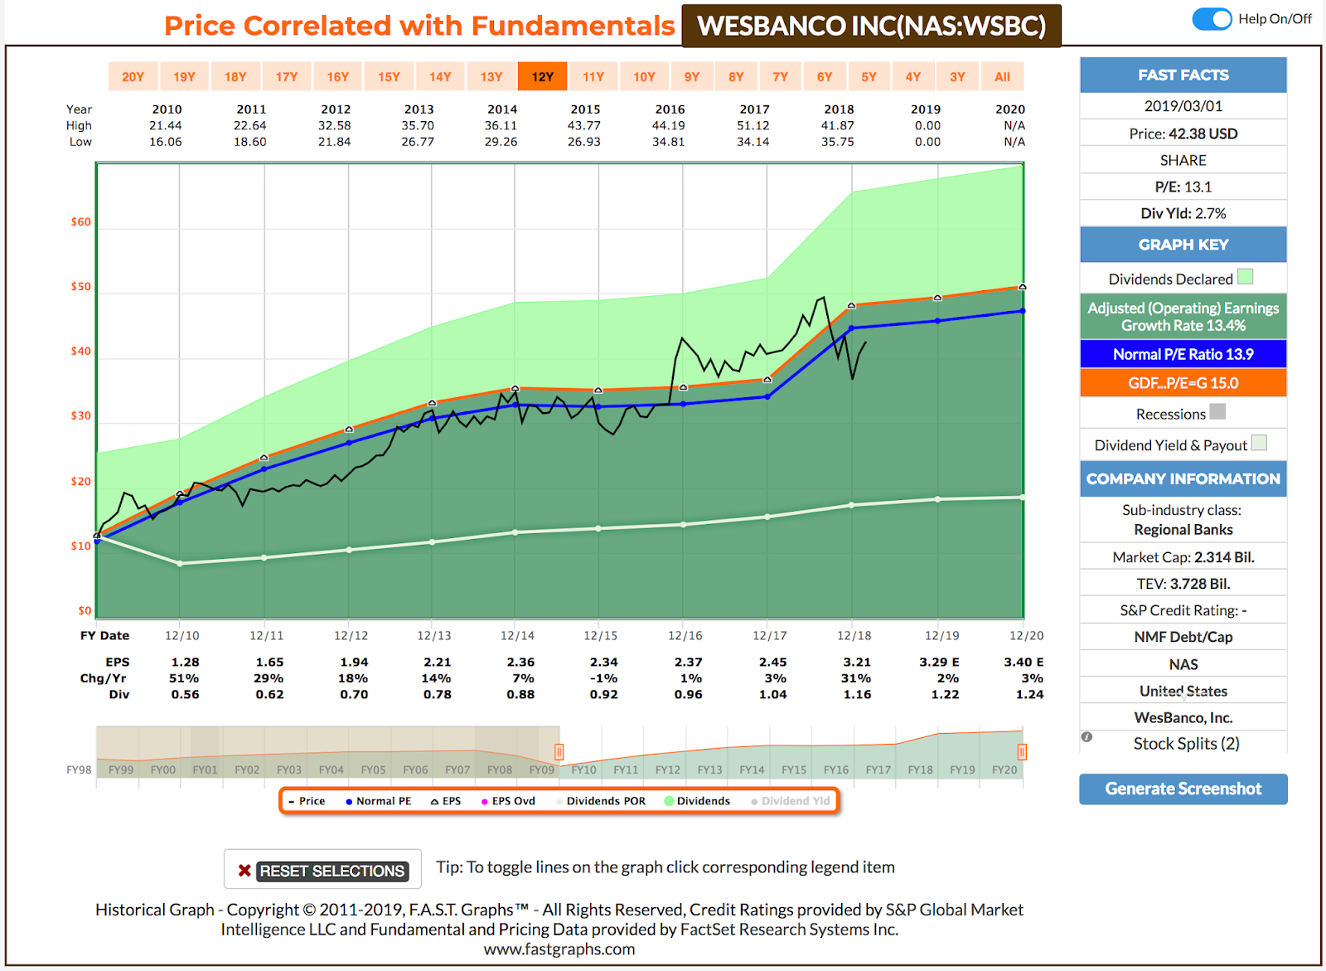Click the 2018 EPS value 3.21
The height and width of the screenshot is (971, 1326).
tap(857, 662)
